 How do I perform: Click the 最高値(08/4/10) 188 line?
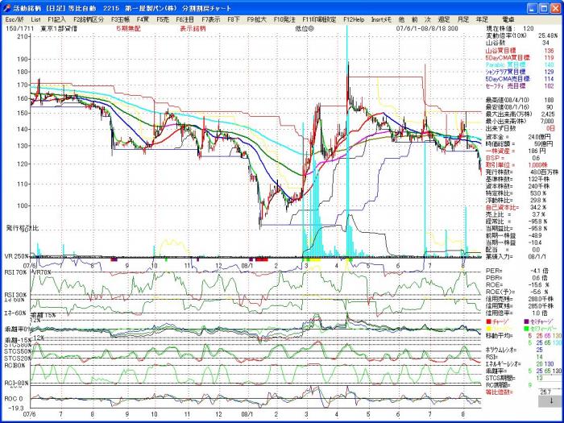520,100
